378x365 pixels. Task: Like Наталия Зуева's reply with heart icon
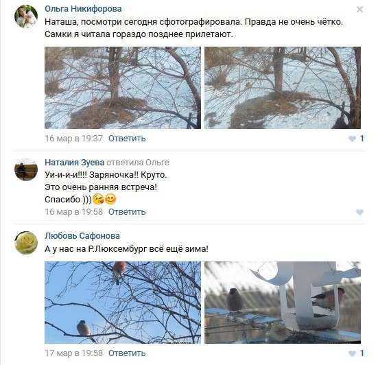tap(359, 212)
